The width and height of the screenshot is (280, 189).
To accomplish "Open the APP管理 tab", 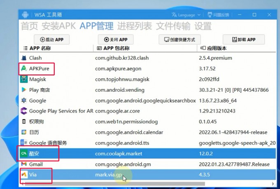I will click(96, 26).
